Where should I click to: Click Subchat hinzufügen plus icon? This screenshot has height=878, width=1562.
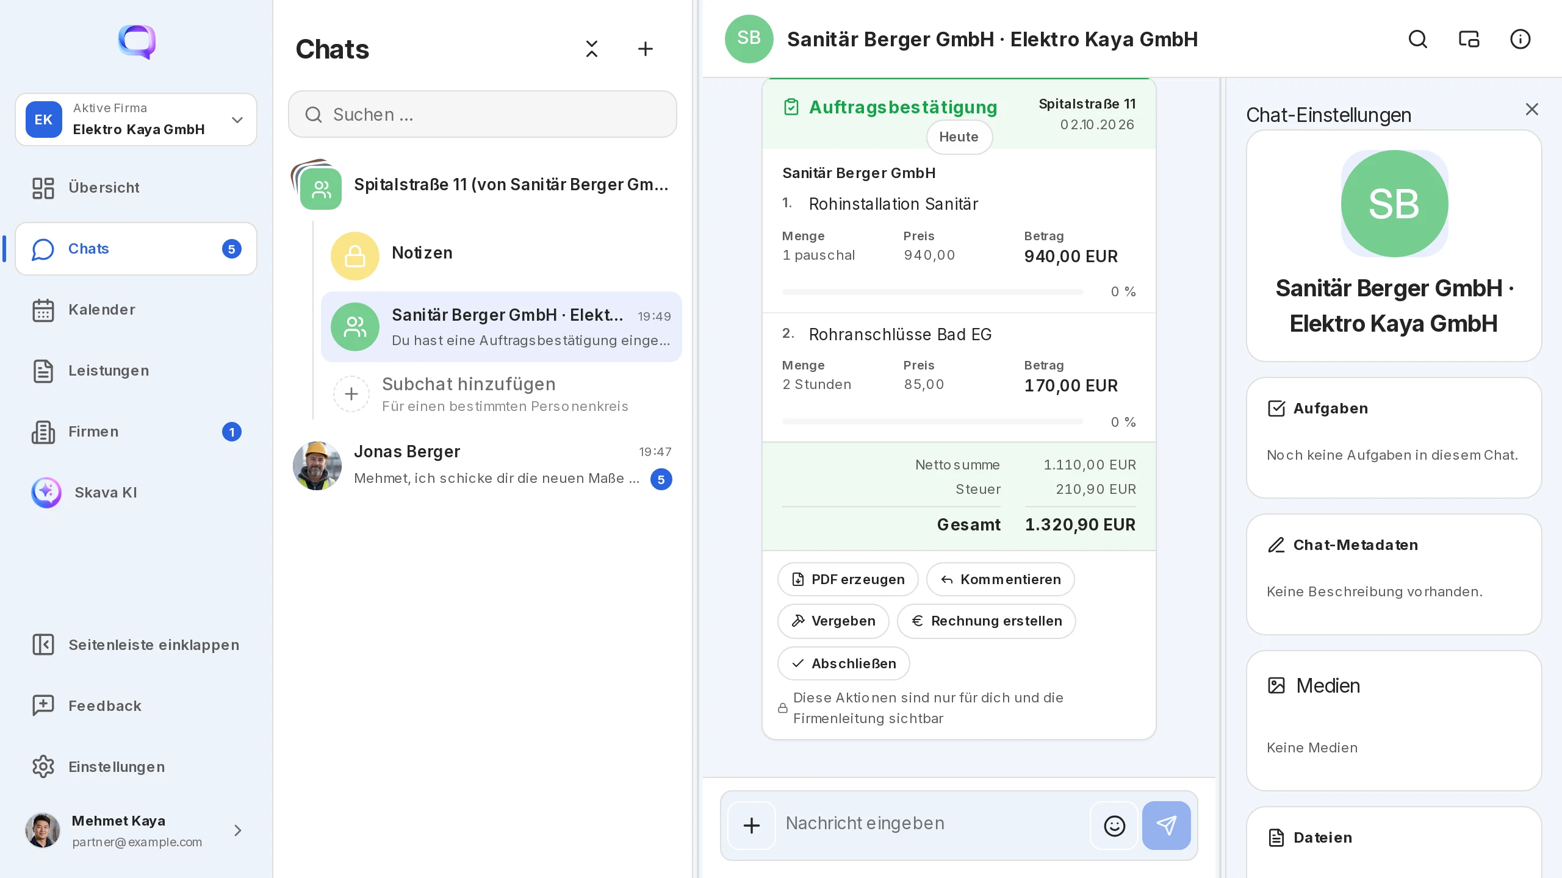point(351,394)
